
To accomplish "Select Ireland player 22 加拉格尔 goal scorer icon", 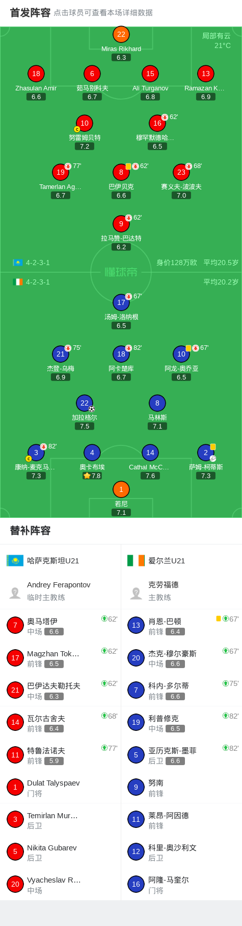I will coord(92,409).
